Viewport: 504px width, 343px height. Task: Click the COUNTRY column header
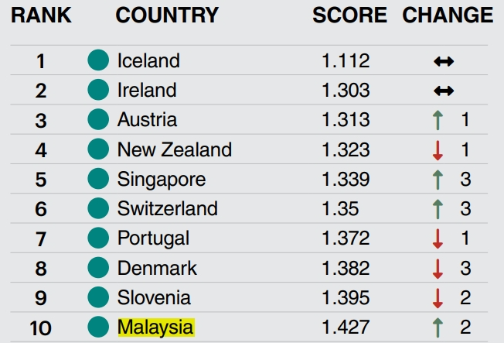167,15
